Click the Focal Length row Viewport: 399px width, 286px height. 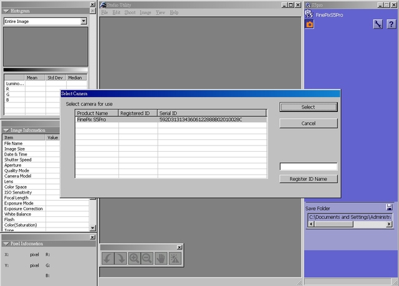[x=31, y=198]
